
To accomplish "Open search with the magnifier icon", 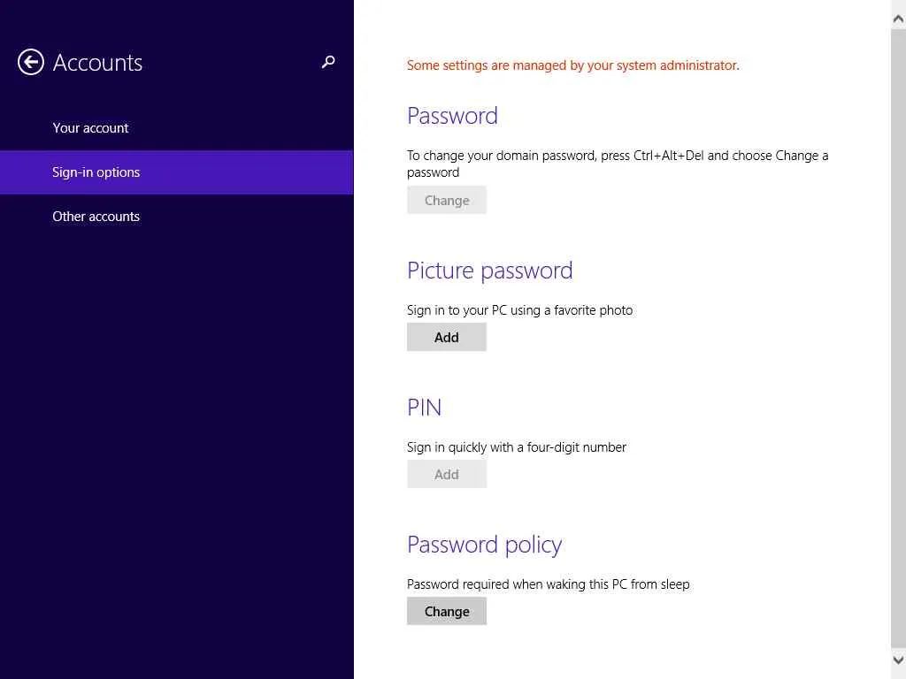I will [328, 62].
